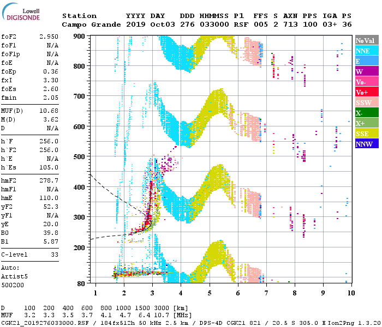382x327 pixels.
Task: Click the FFS value 005
Action: click(261, 25)
